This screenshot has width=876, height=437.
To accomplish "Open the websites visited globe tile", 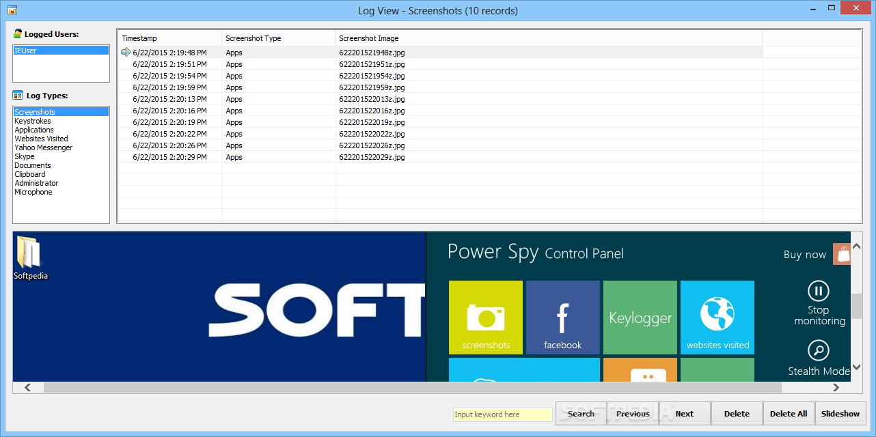I will coord(717,318).
